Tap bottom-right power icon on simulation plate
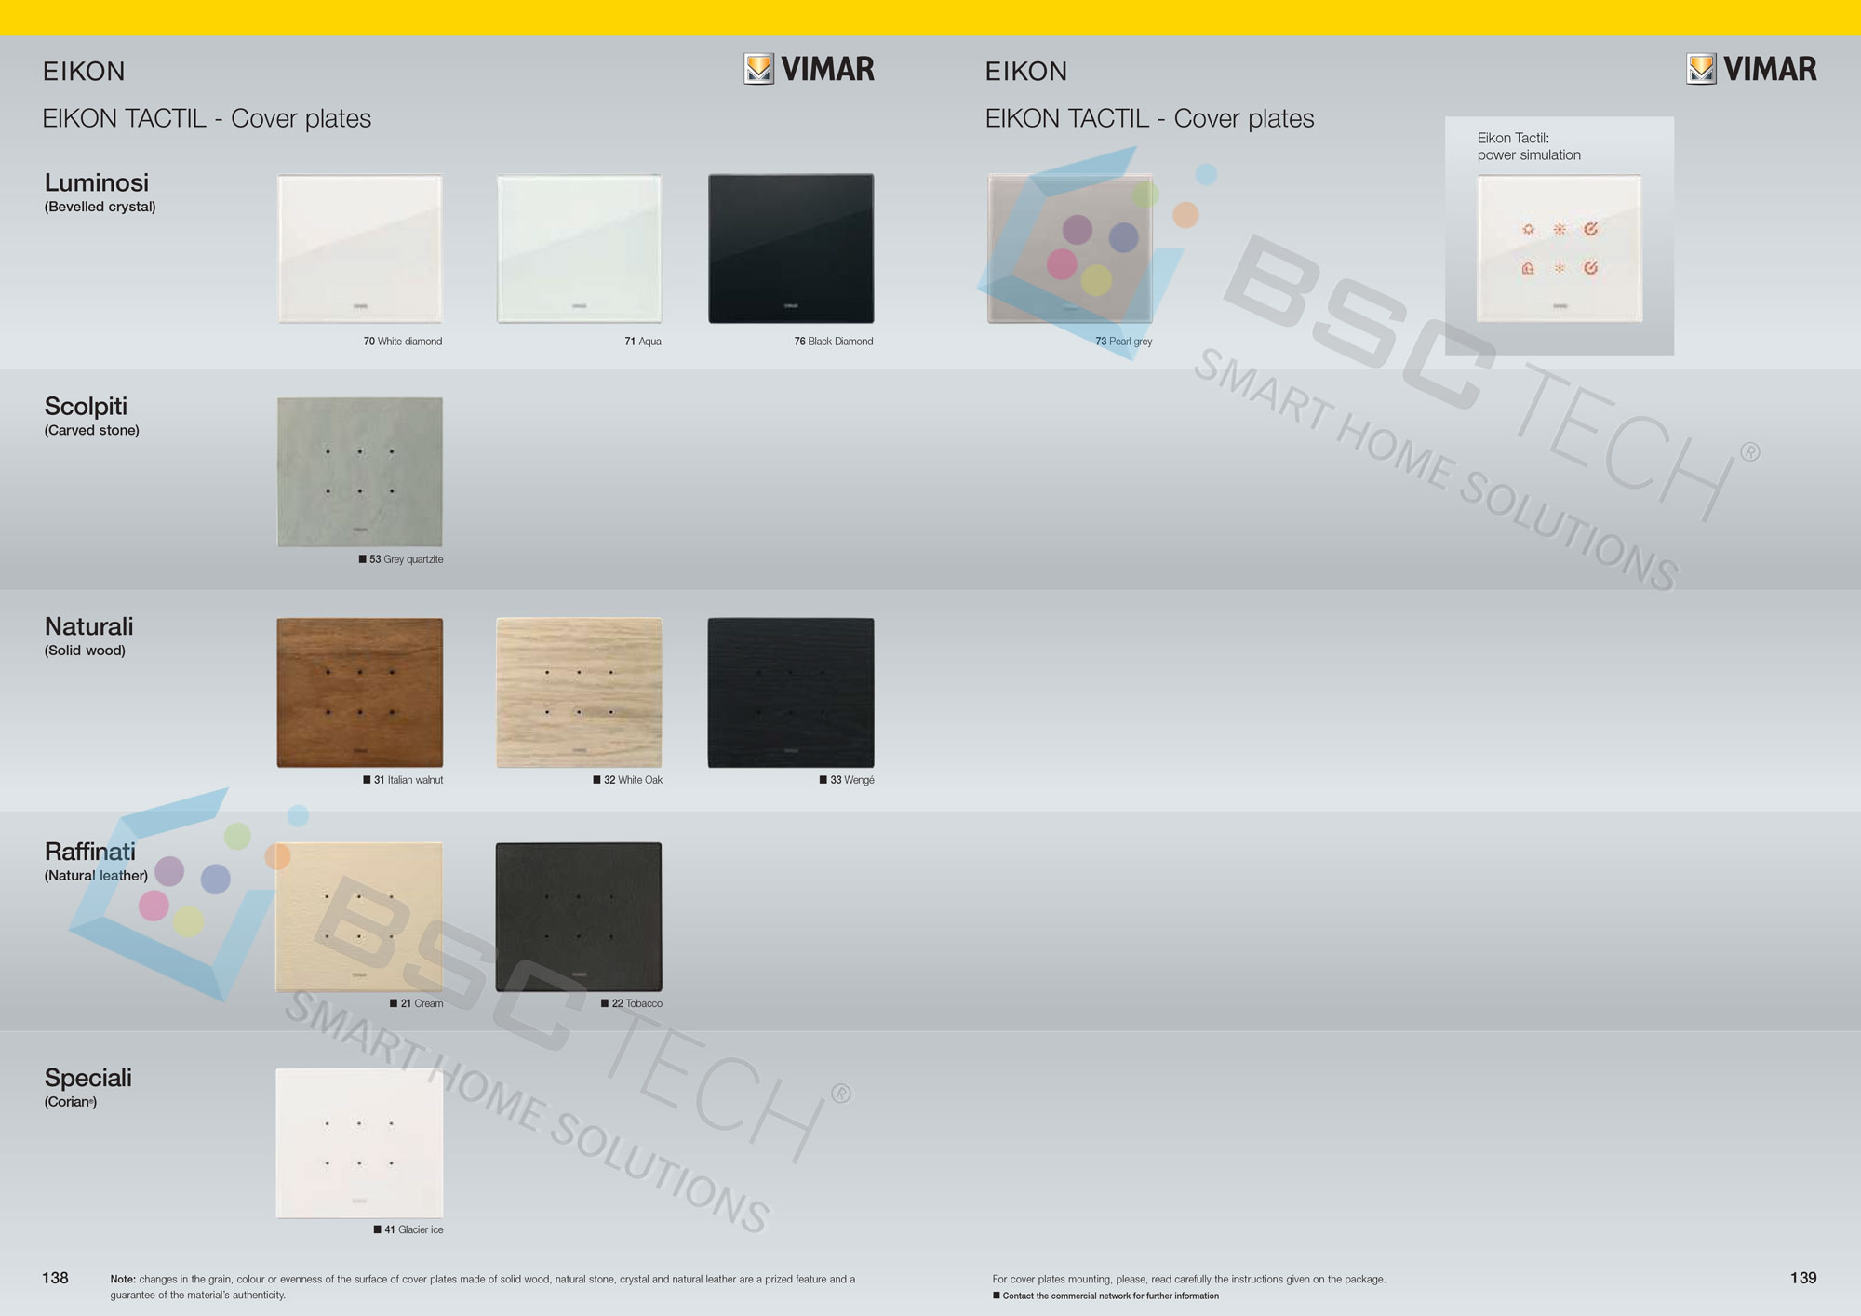This screenshot has height=1316, width=1861. pos(1591,268)
